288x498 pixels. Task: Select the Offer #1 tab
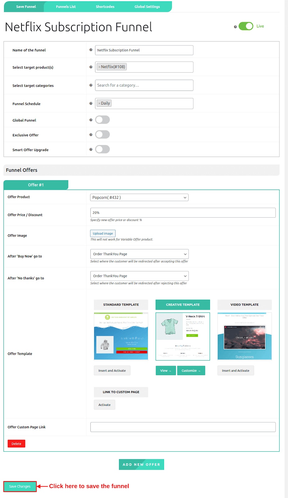click(x=36, y=185)
